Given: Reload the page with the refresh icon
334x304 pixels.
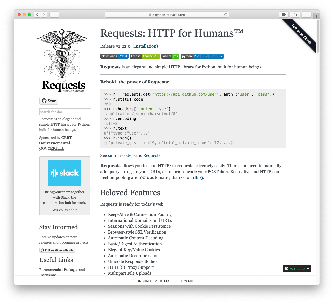Looking at the screenshot, I should (x=226, y=15).
